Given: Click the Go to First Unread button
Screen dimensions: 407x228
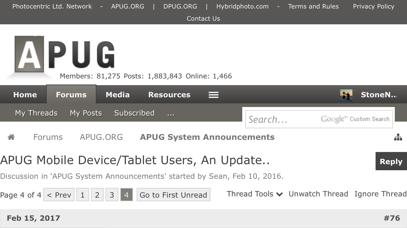Looking at the screenshot, I should [173, 195].
